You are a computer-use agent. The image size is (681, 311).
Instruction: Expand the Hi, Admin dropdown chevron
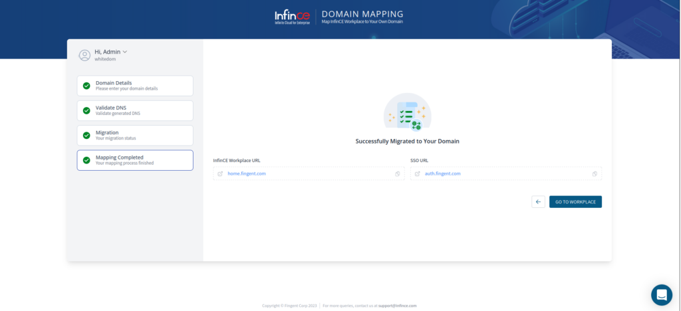[125, 52]
